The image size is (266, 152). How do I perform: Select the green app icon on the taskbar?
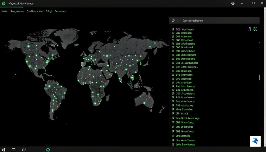point(48,150)
